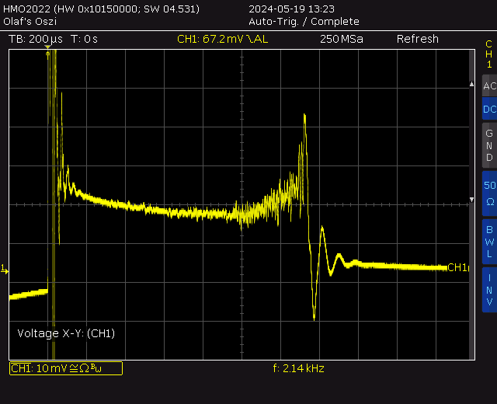497x404 pixels.
Task: Toggle INV channel inversion
Action: pyautogui.click(x=488, y=289)
